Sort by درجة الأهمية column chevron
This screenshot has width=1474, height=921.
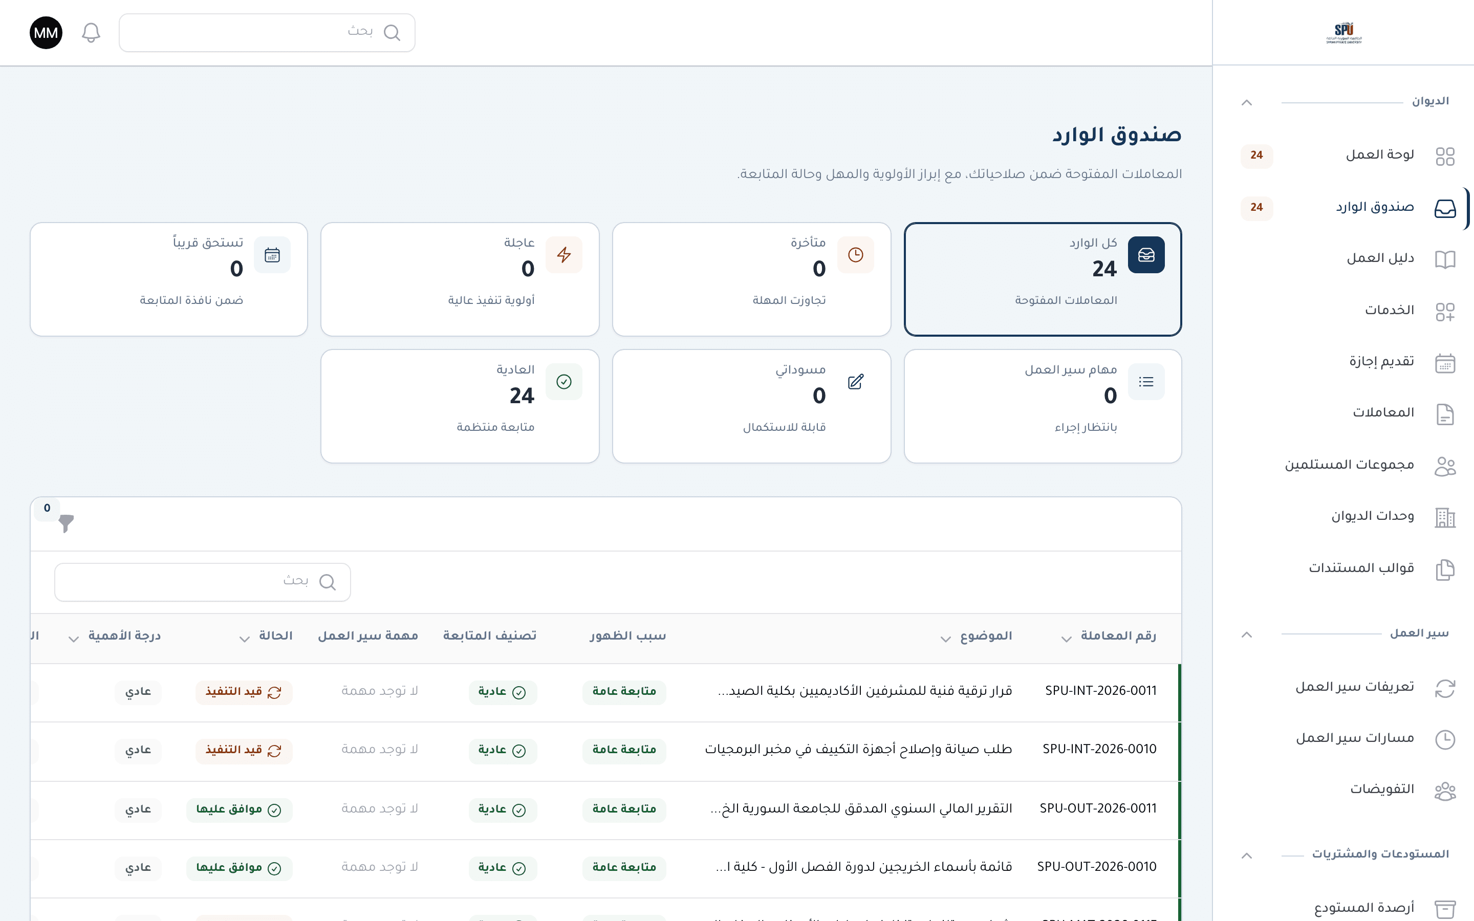pyautogui.click(x=73, y=639)
